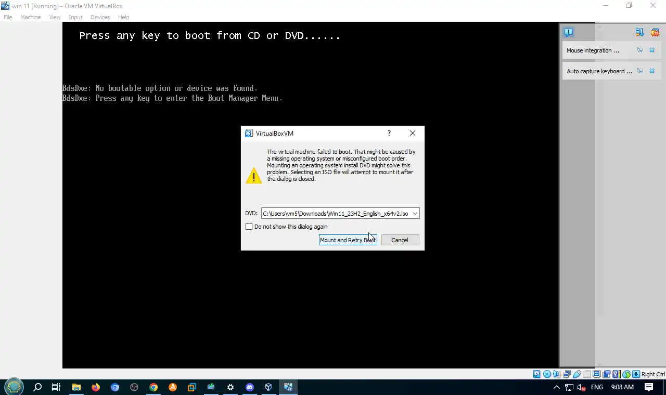The height and width of the screenshot is (395, 666).
Task: Dismiss the Auto capture keyboard notification
Action: point(652,71)
